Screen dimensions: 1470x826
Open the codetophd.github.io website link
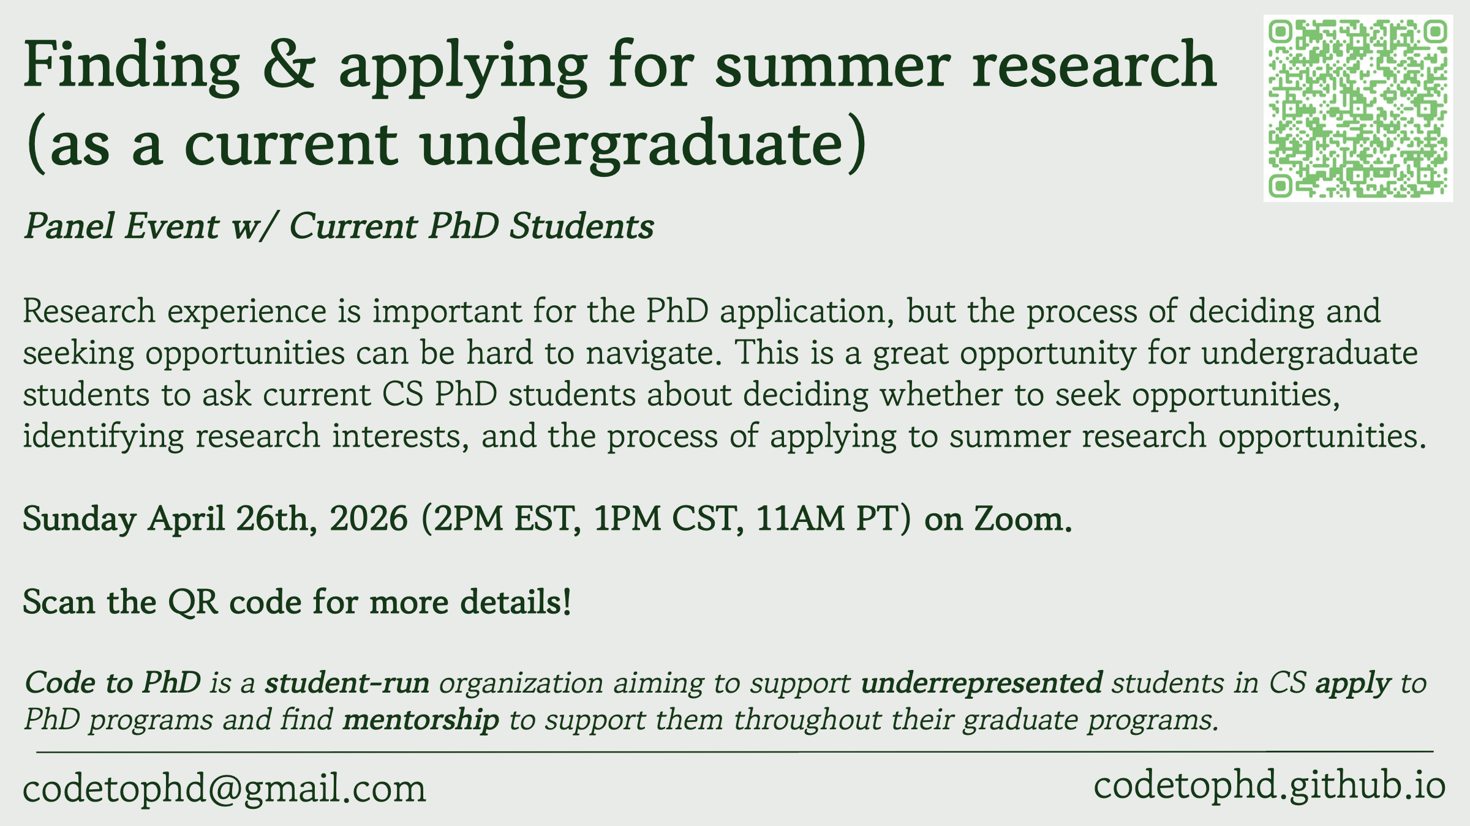1270,785
